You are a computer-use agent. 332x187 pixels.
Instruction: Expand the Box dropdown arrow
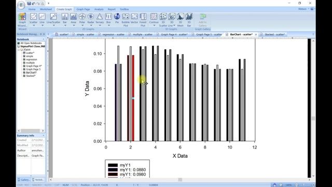[x=108, y=25]
